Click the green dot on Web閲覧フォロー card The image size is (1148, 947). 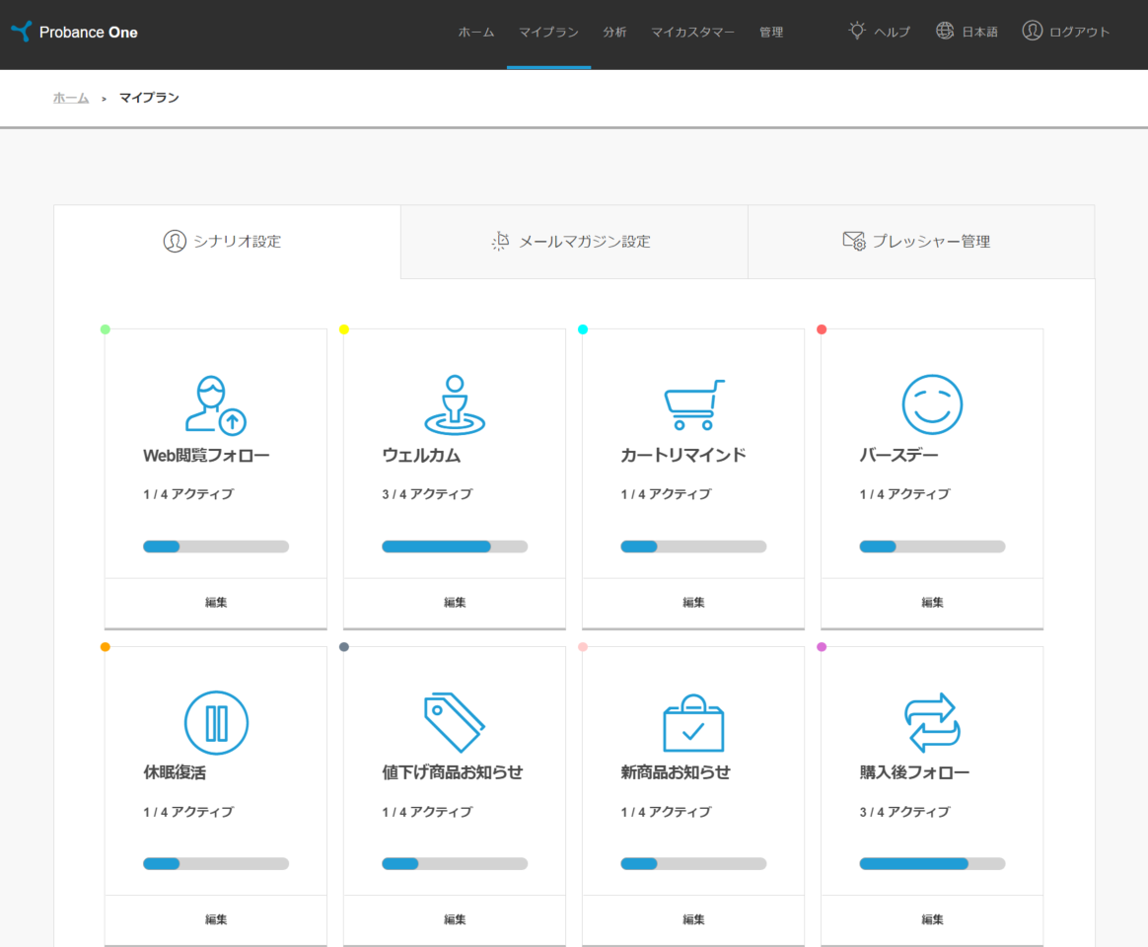pyautogui.click(x=106, y=329)
